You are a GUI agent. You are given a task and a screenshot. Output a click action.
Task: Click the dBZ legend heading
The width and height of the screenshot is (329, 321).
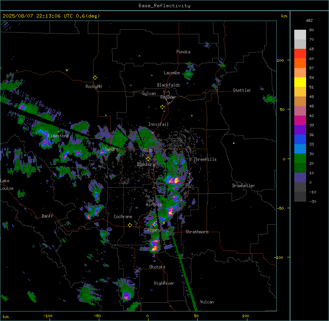click(309, 20)
